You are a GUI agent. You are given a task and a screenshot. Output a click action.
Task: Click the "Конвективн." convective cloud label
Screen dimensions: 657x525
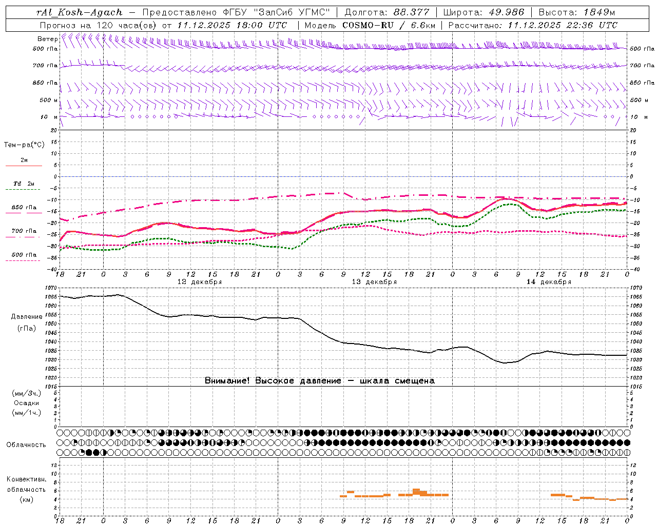tap(26, 479)
